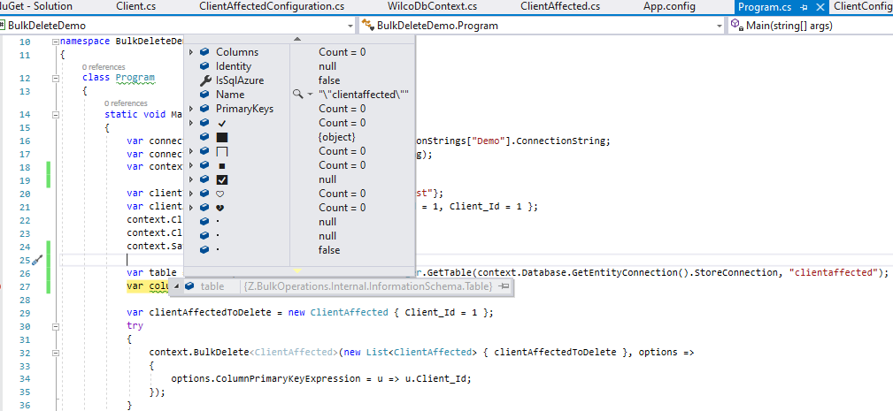Click the table variable cube icon

click(x=189, y=286)
